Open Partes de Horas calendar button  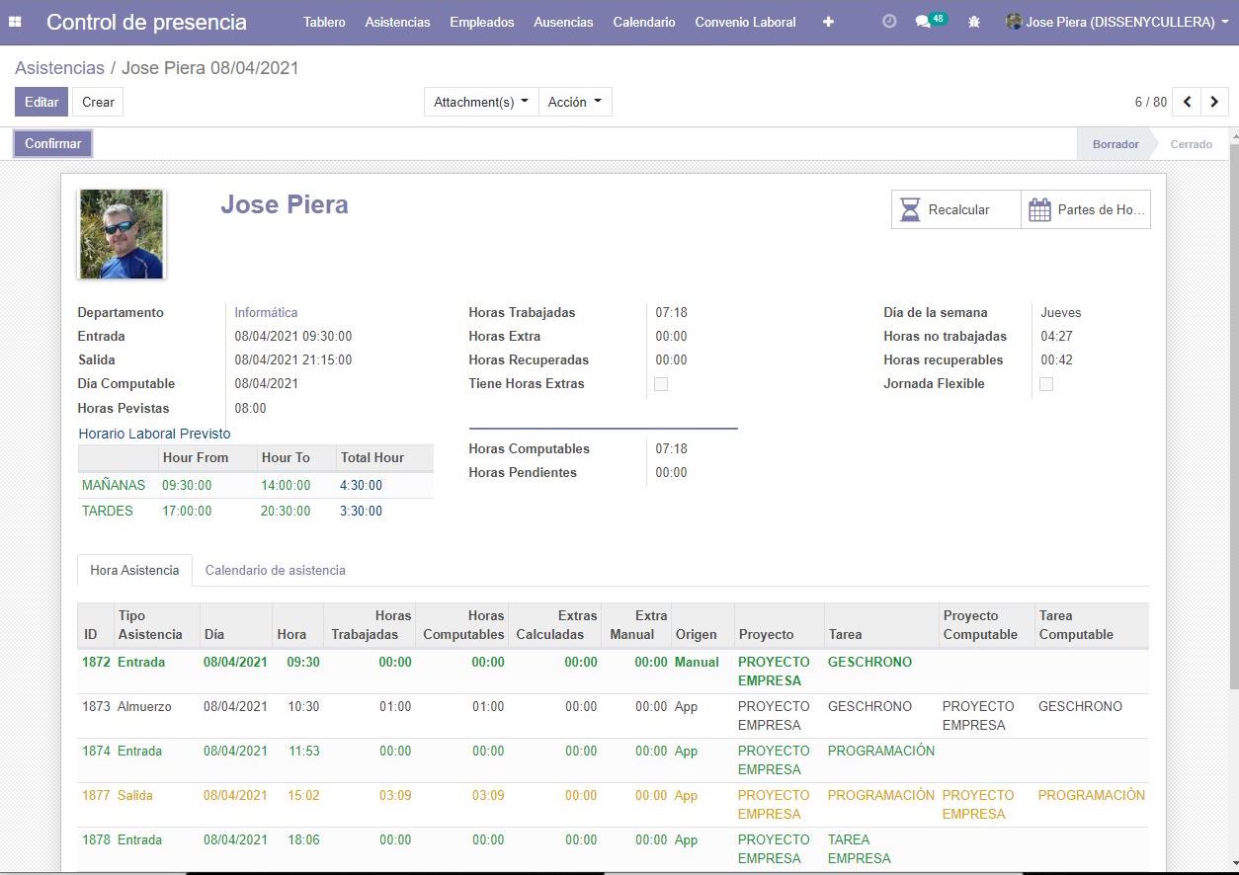[x=1086, y=209]
